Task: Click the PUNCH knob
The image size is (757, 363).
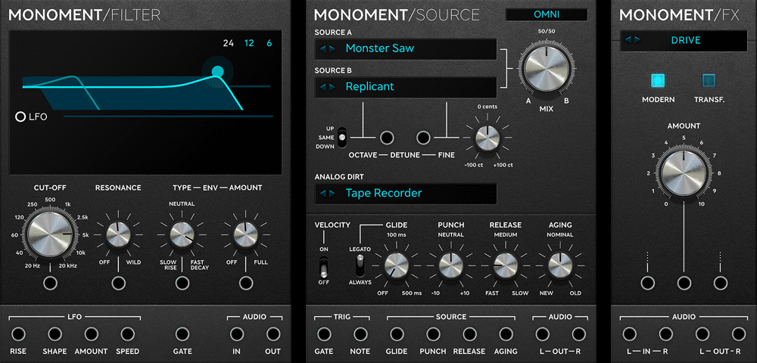Action: tap(451, 265)
